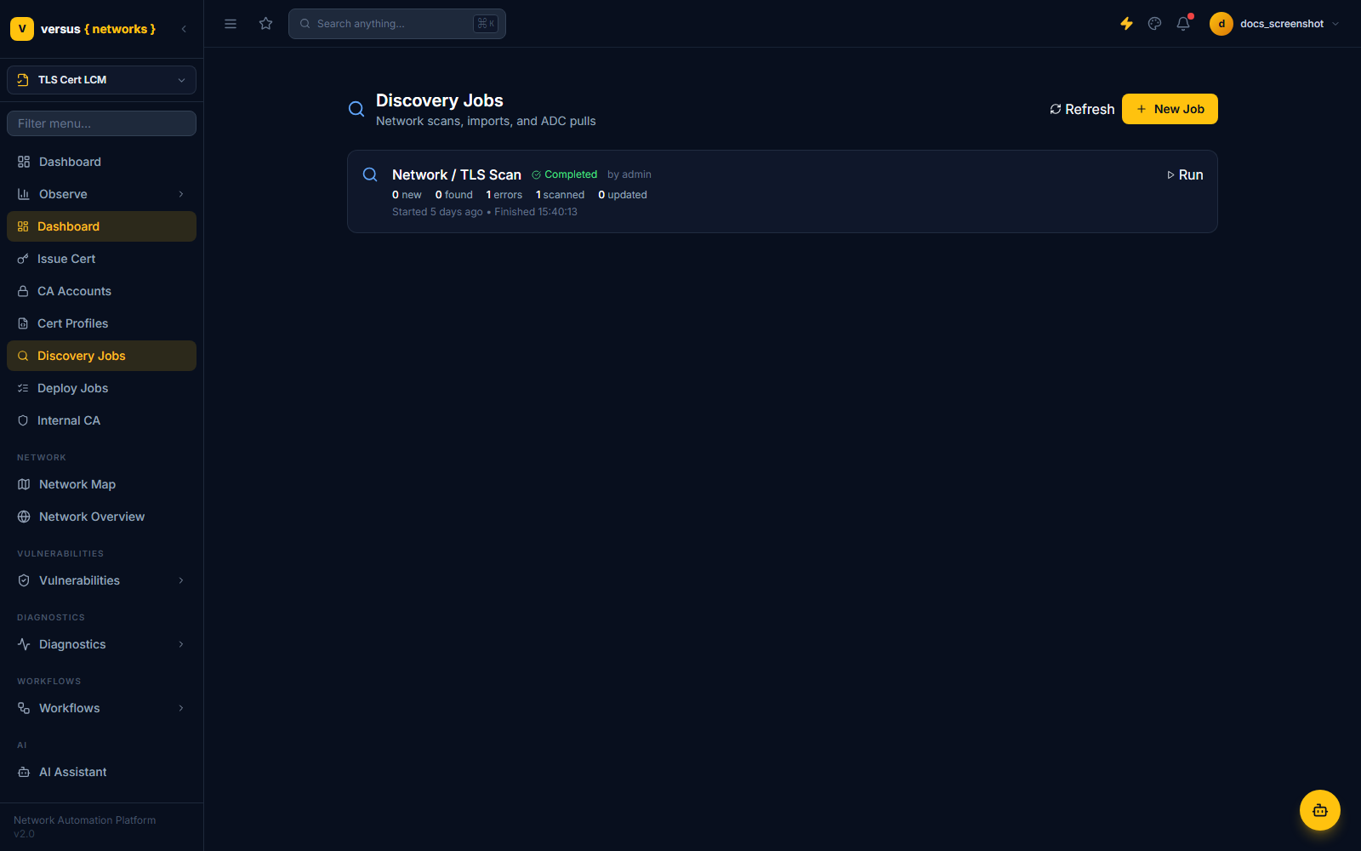Click the versus networks logo
This screenshot has width=1361, height=851.
(83, 29)
